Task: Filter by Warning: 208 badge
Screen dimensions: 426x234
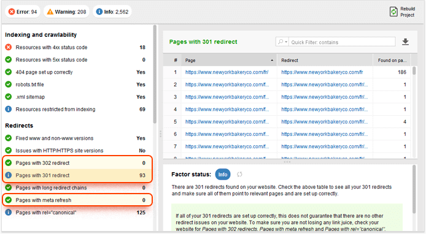Action: coord(66,12)
